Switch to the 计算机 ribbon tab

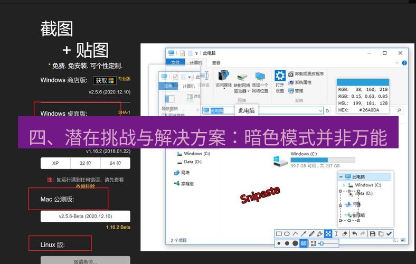pos(196,63)
